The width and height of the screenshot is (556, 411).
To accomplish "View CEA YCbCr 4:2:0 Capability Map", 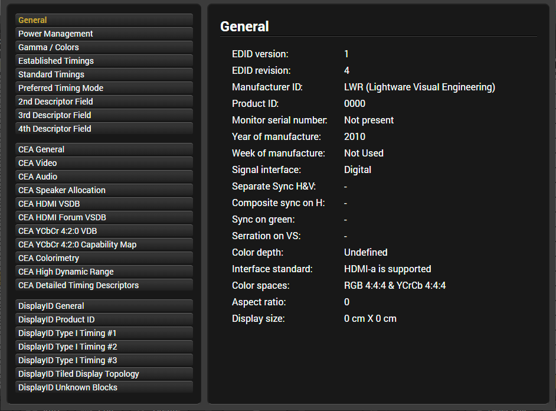I will pos(104,244).
